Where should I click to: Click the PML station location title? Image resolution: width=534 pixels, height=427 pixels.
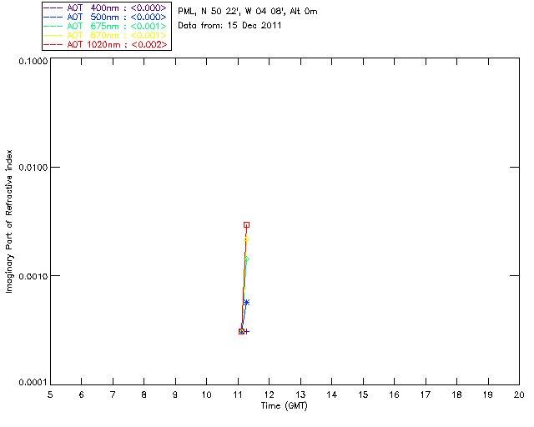tap(248, 12)
